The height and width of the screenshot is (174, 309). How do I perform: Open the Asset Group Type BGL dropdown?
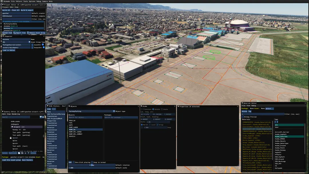coord(29,42)
